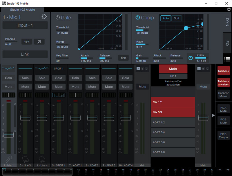Mute the SPDIF 1 channel
232x176 pixels.
click(x=59, y=87)
